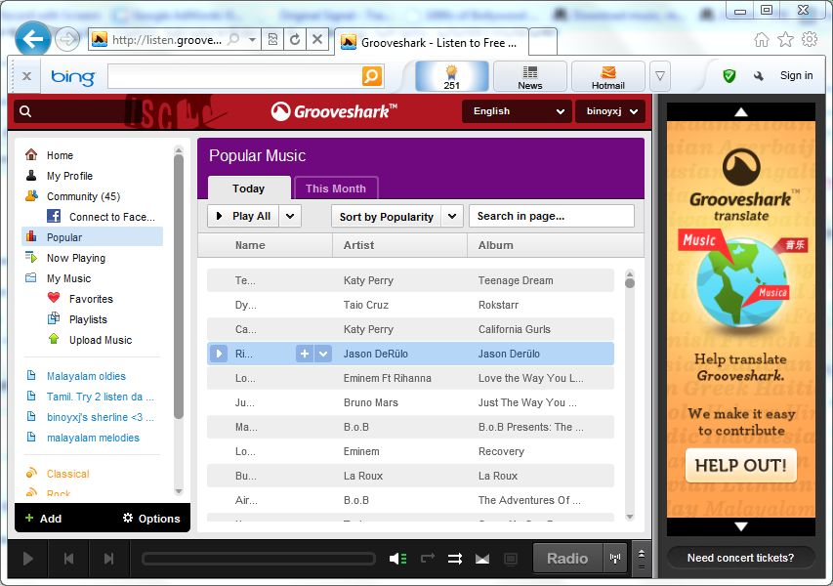Select the Taio Cruz Rokstarr row
The width and height of the screenshot is (833, 586).
[x=410, y=305]
